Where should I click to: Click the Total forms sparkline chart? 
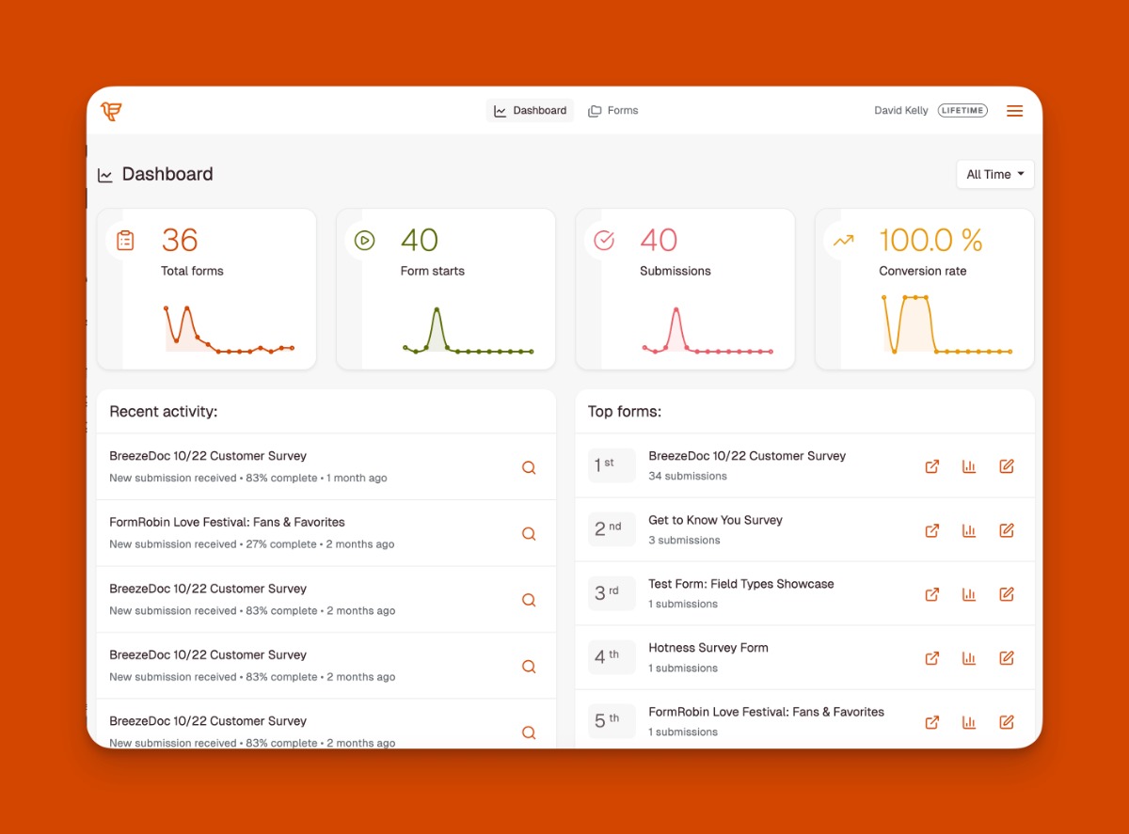coord(229,330)
